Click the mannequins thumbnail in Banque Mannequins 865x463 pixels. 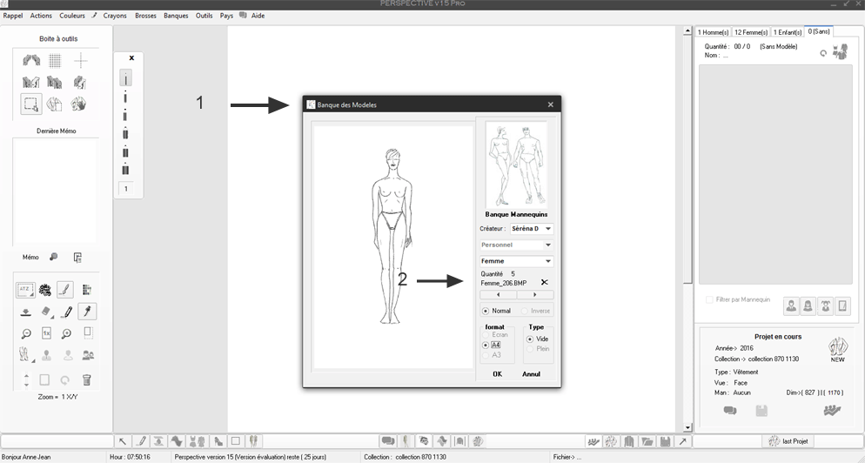[516, 164]
